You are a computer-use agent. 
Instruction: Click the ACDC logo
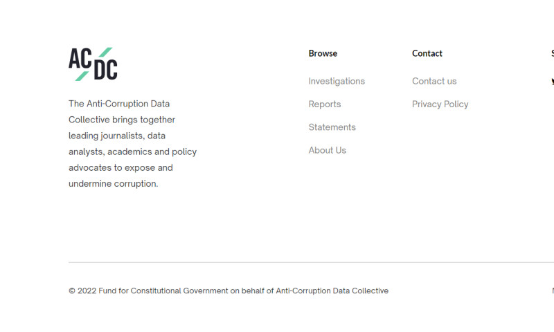93,64
